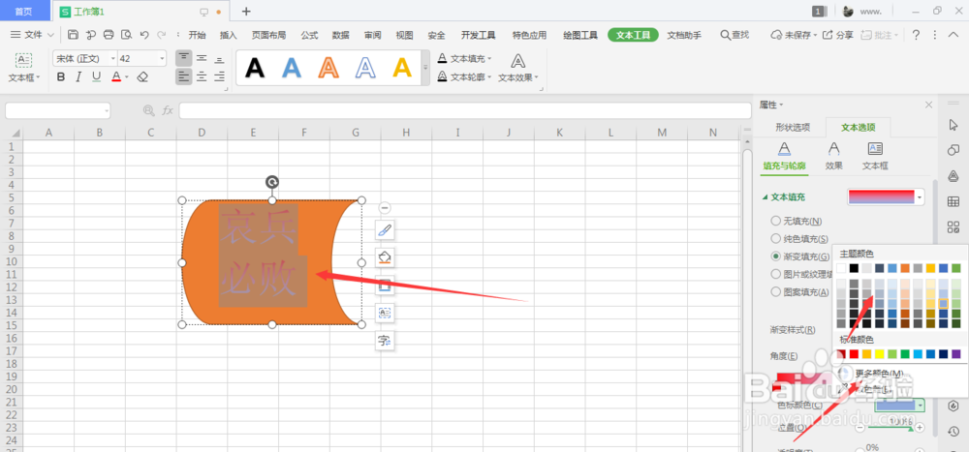969x452 pixels.
Task: Apply bold formatting with B icon
Action: tap(60, 77)
